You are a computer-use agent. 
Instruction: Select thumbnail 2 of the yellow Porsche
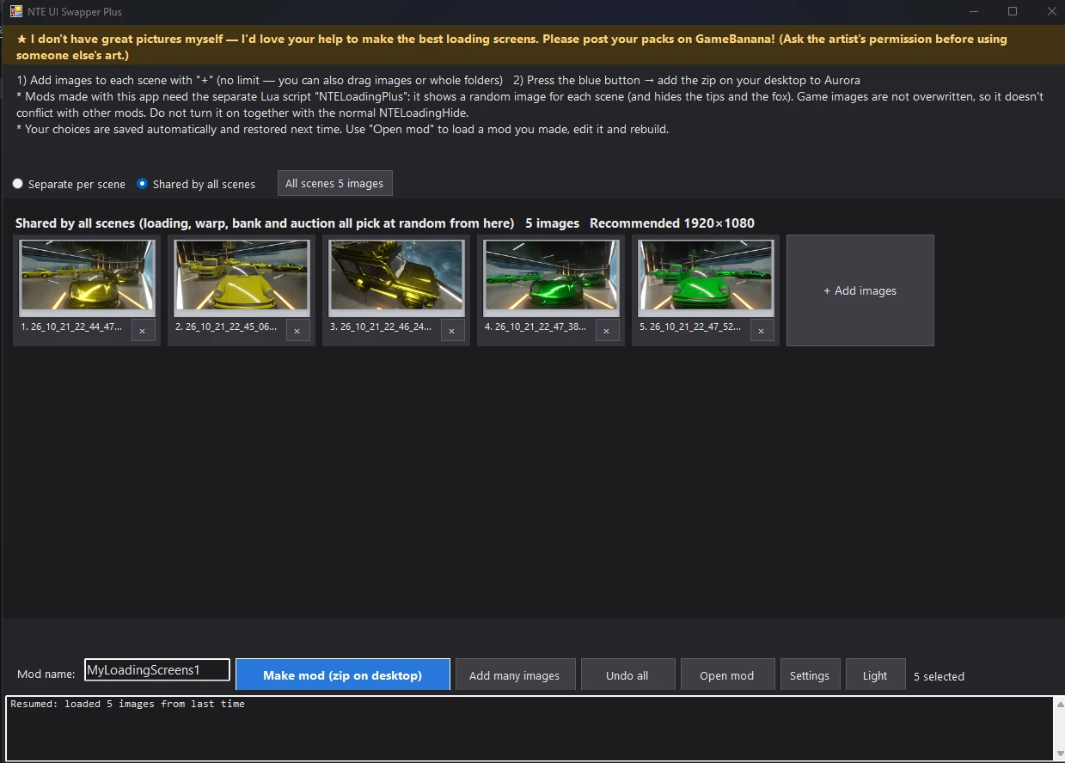pyautogui.click(x=242, y=278)
